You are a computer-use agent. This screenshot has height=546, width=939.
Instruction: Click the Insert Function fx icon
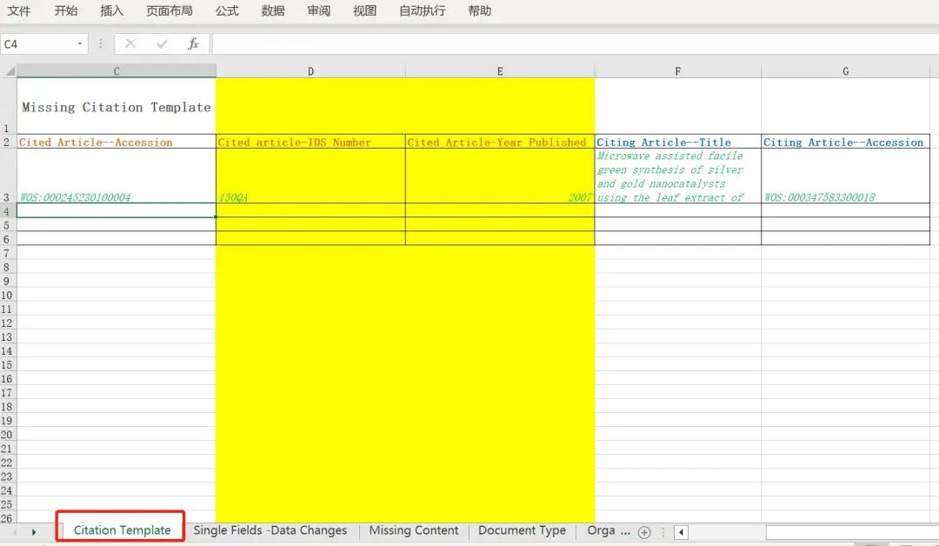click(x=193, y=43)
